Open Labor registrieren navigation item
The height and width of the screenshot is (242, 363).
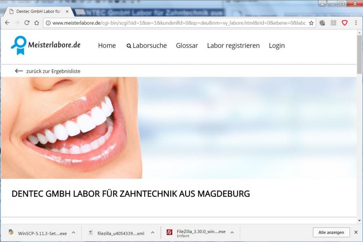(x=233, y=46)
